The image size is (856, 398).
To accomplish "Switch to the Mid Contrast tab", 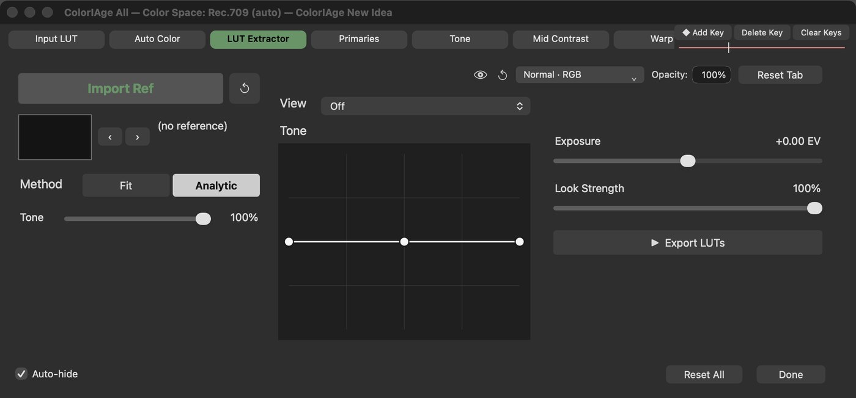I will point(561,39).
